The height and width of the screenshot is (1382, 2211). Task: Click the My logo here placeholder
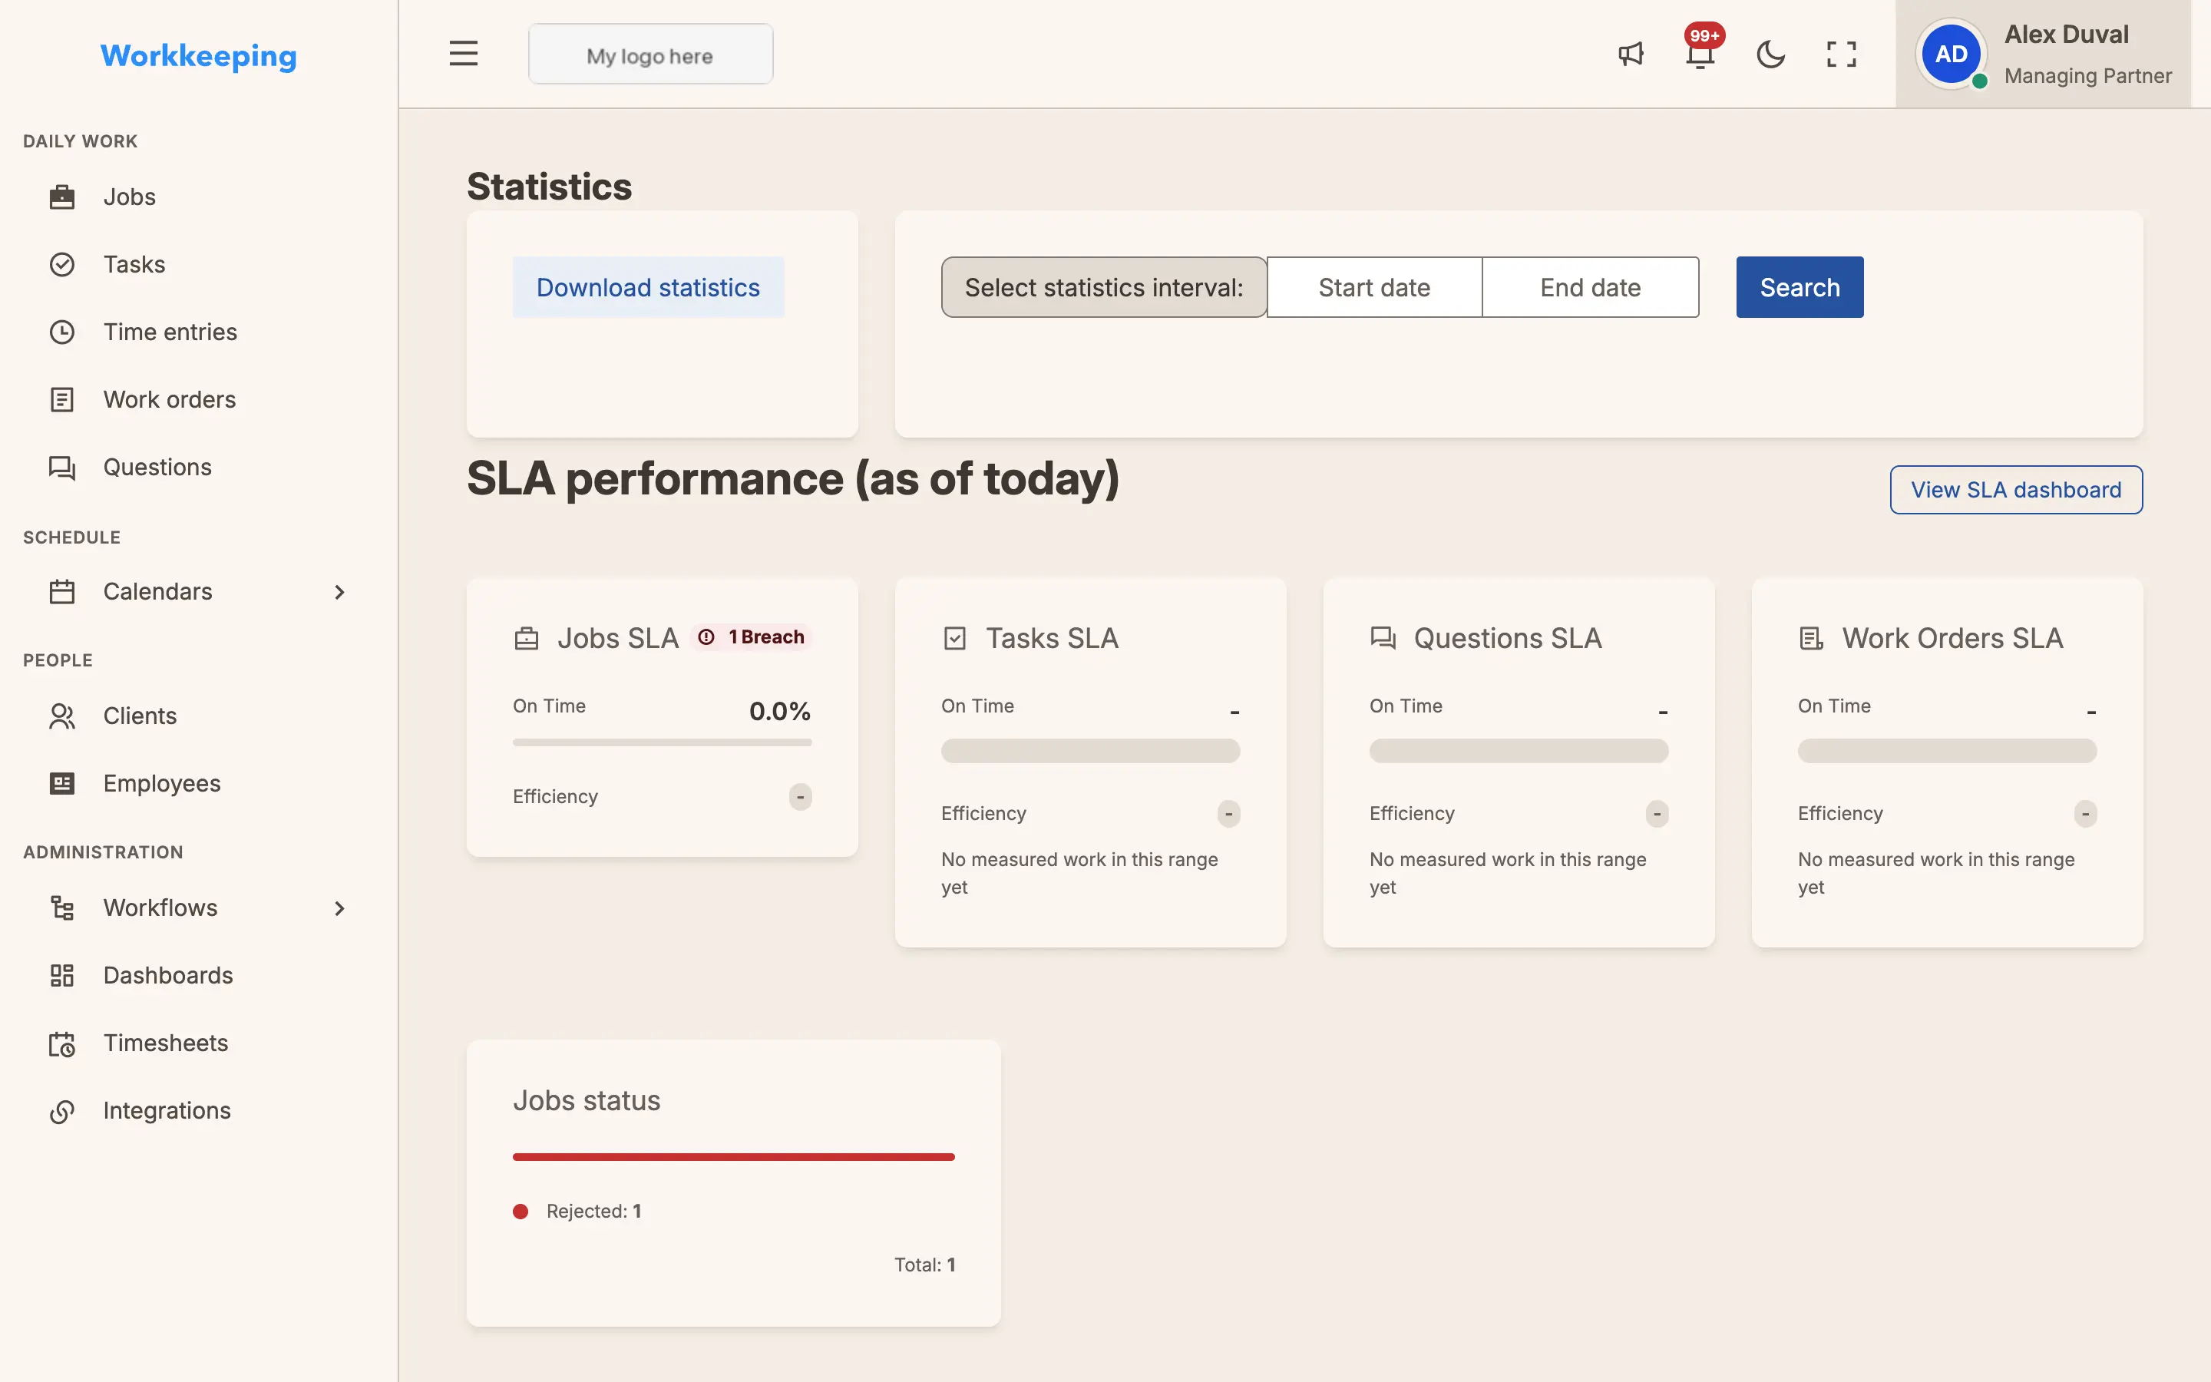click(x=650, y=54)
